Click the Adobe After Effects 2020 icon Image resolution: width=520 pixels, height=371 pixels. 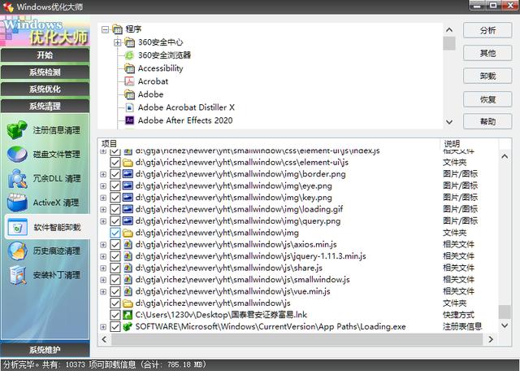coord(129,120)
